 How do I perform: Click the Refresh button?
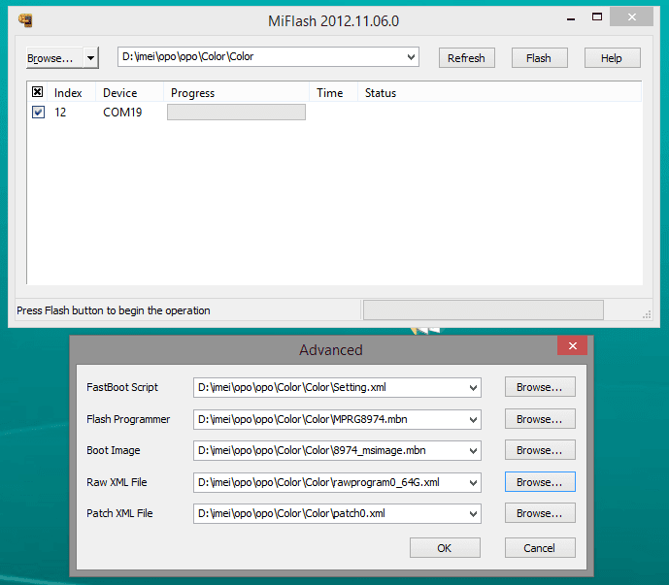point(466,57)
